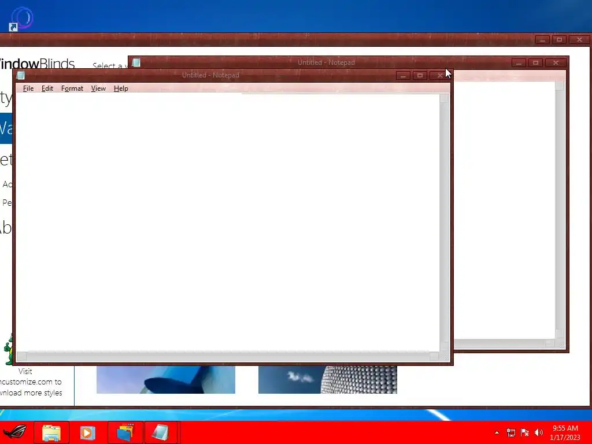Open the Edit menu in front Notepad
Viewport: 592px width, 444px height.
point(47,88)
